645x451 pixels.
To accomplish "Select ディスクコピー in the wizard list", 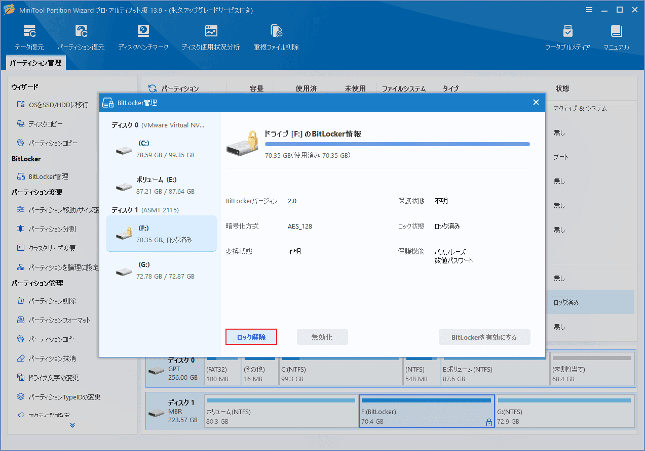I will [40, 124].
